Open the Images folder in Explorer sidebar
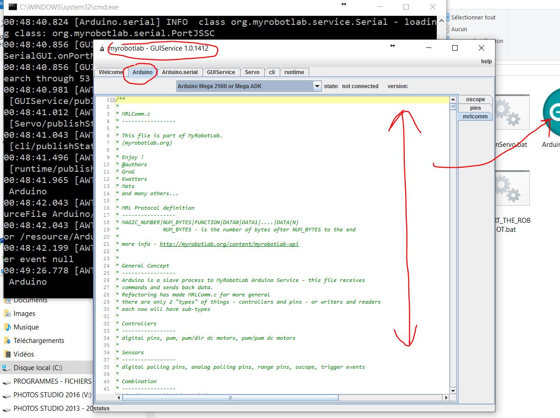 pos(25,314)
